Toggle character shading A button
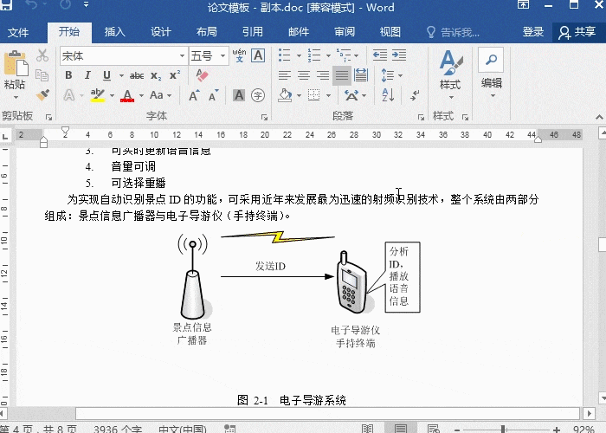The width and height of the screenshot is (606, 433). 239,95
